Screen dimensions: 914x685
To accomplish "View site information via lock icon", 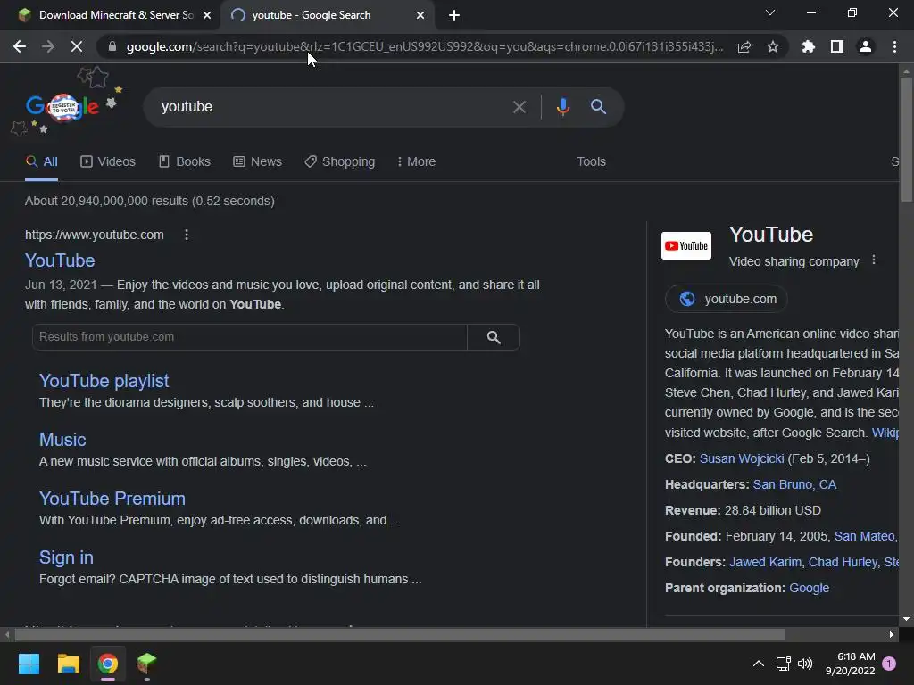I will click(x=112, y=46).
